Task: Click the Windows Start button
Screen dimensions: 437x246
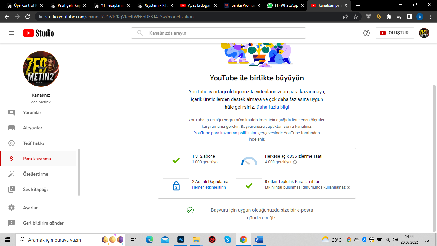Action: coord(8,240)
